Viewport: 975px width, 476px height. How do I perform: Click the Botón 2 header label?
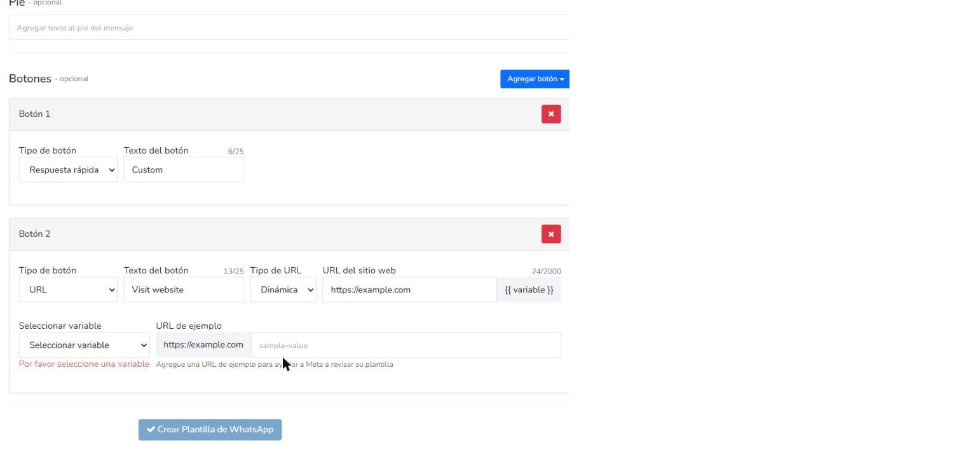[34, 234]
